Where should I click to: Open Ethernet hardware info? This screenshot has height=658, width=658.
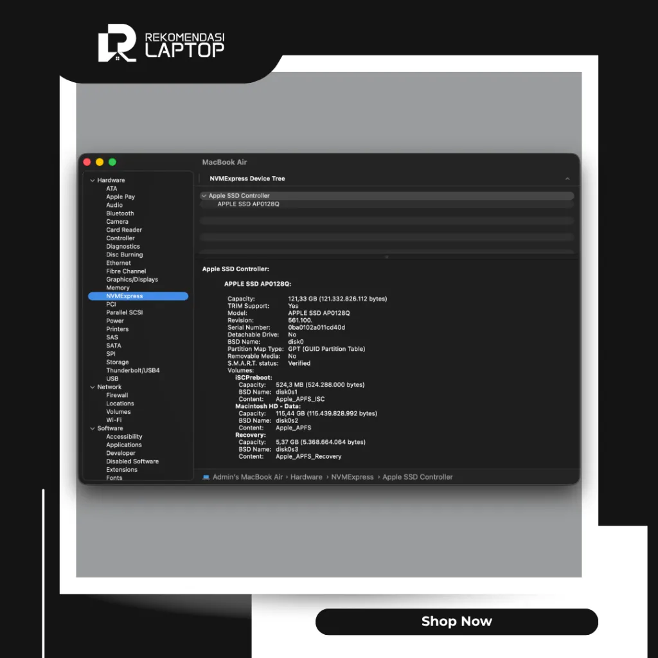click(x=118, y=263)
